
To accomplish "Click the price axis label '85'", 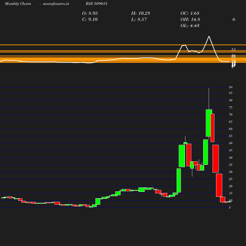I will [231, 93].
